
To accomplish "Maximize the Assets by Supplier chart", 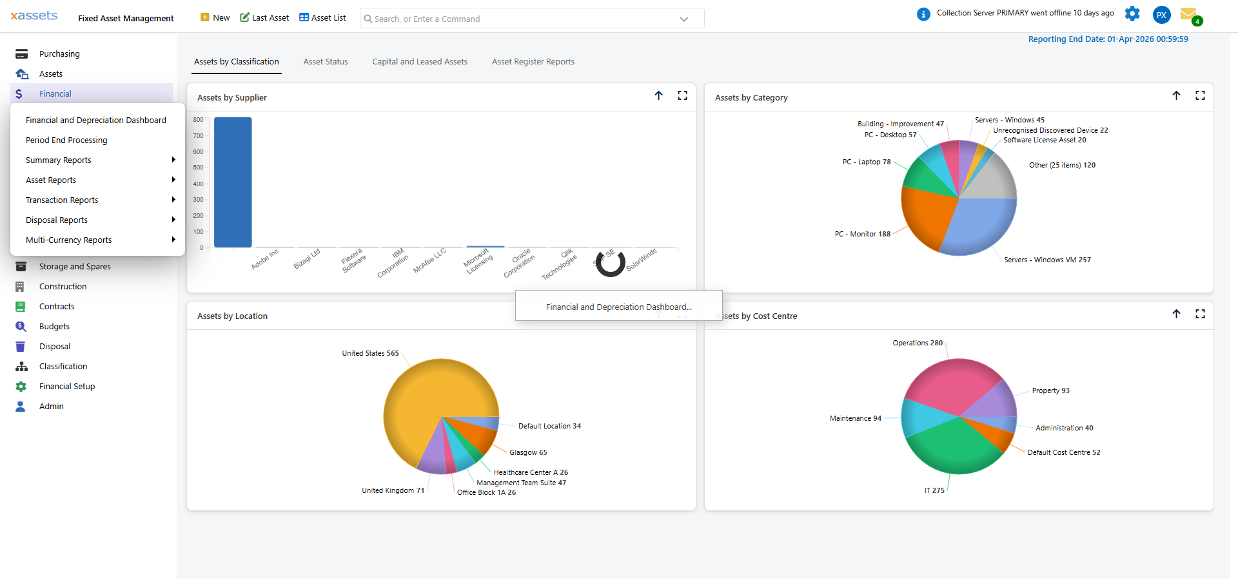I will tap(682, 95).
